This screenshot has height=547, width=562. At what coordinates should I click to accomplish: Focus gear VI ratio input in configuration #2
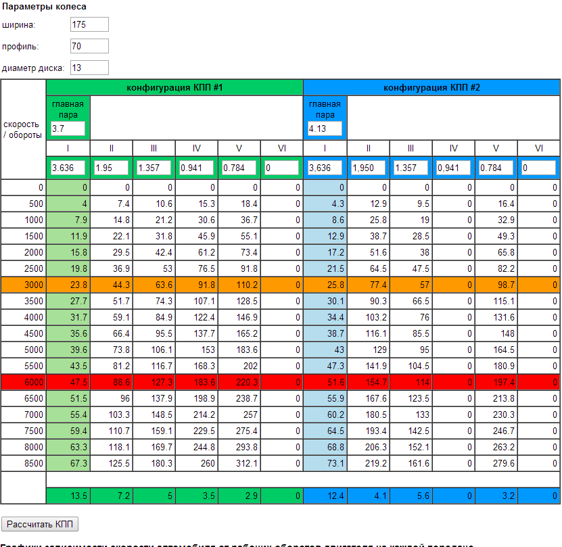(x=538, y=168)
